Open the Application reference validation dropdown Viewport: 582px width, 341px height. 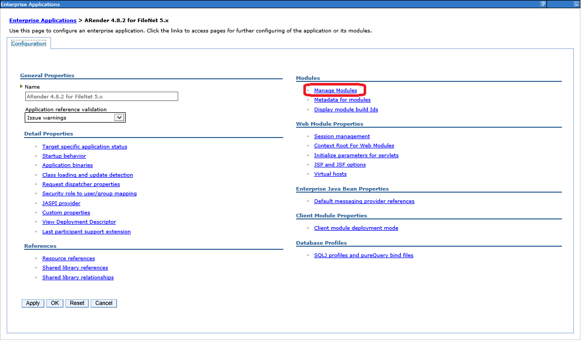coord(119,117)
